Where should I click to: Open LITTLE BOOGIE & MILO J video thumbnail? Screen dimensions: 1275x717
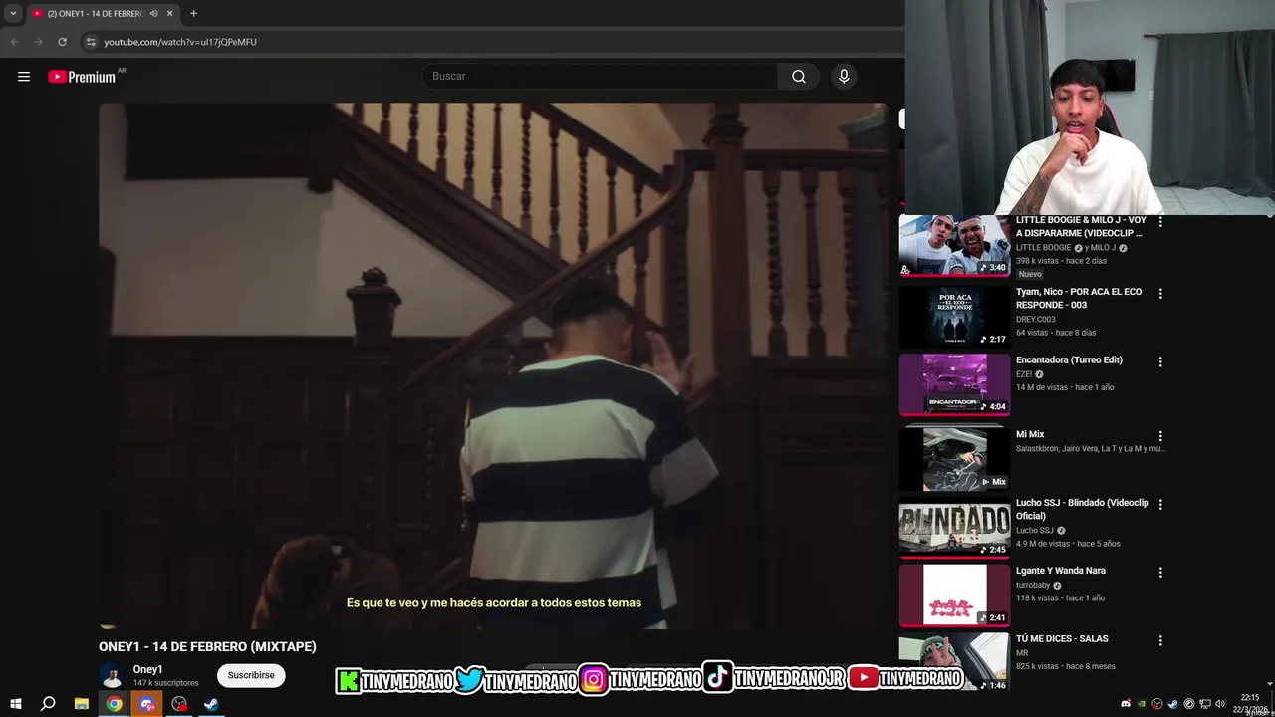[954, 246]
